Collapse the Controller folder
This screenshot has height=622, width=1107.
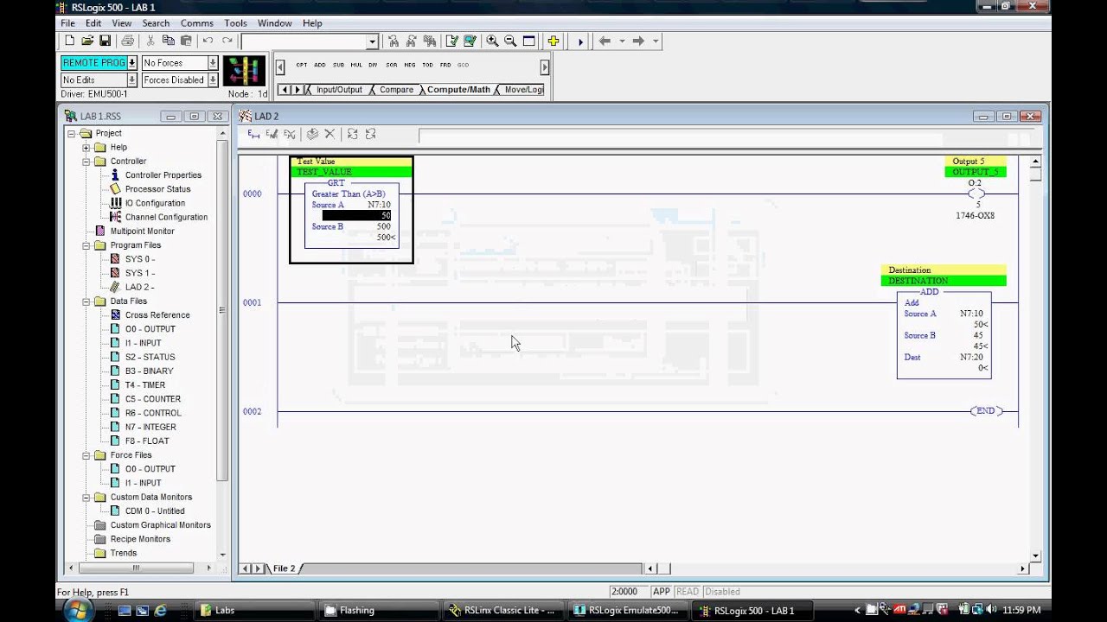(x=86, y=162)
